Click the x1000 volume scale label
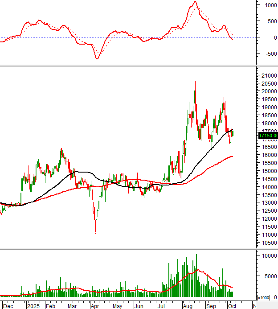The height and width of the screenshot is (309, 278). [x=263, y=297]
